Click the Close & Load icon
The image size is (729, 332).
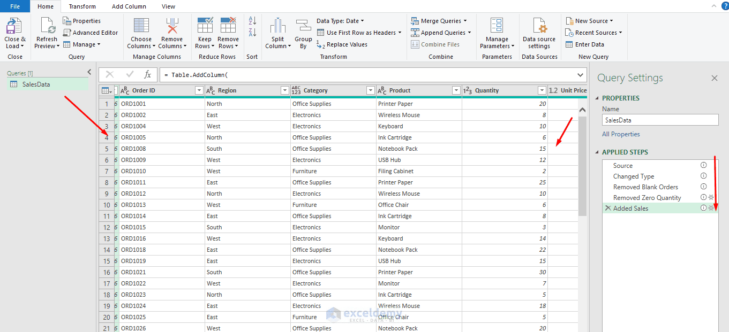click(14, 26)
